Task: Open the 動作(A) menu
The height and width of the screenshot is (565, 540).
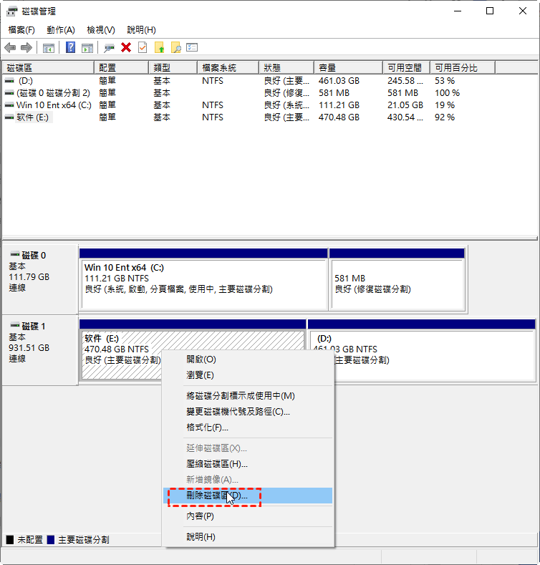Action: (x=61, y=30)
